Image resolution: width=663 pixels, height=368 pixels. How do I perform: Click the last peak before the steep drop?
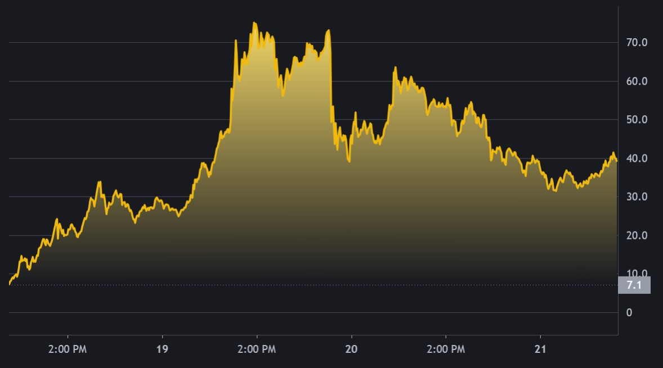coord(328,30)
